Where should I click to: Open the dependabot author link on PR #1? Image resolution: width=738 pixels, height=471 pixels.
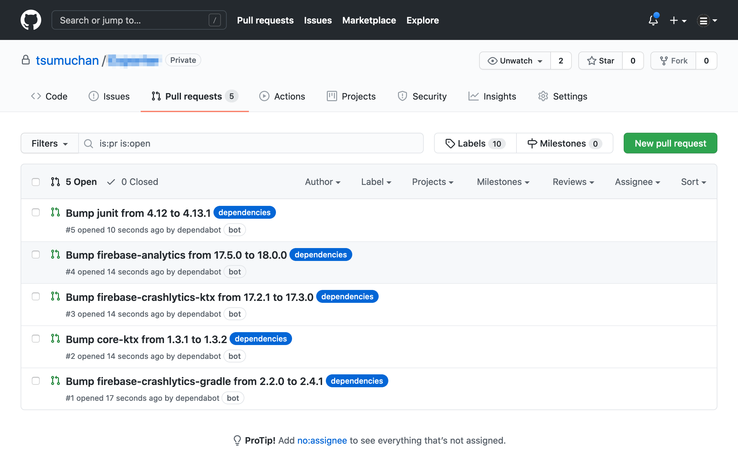[x=197, y=398]
